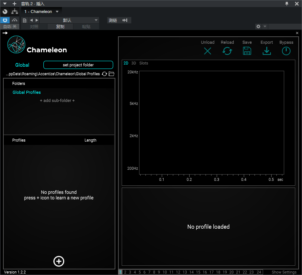
Task: Export the profile via download icon
Action: tap(266, 51)
